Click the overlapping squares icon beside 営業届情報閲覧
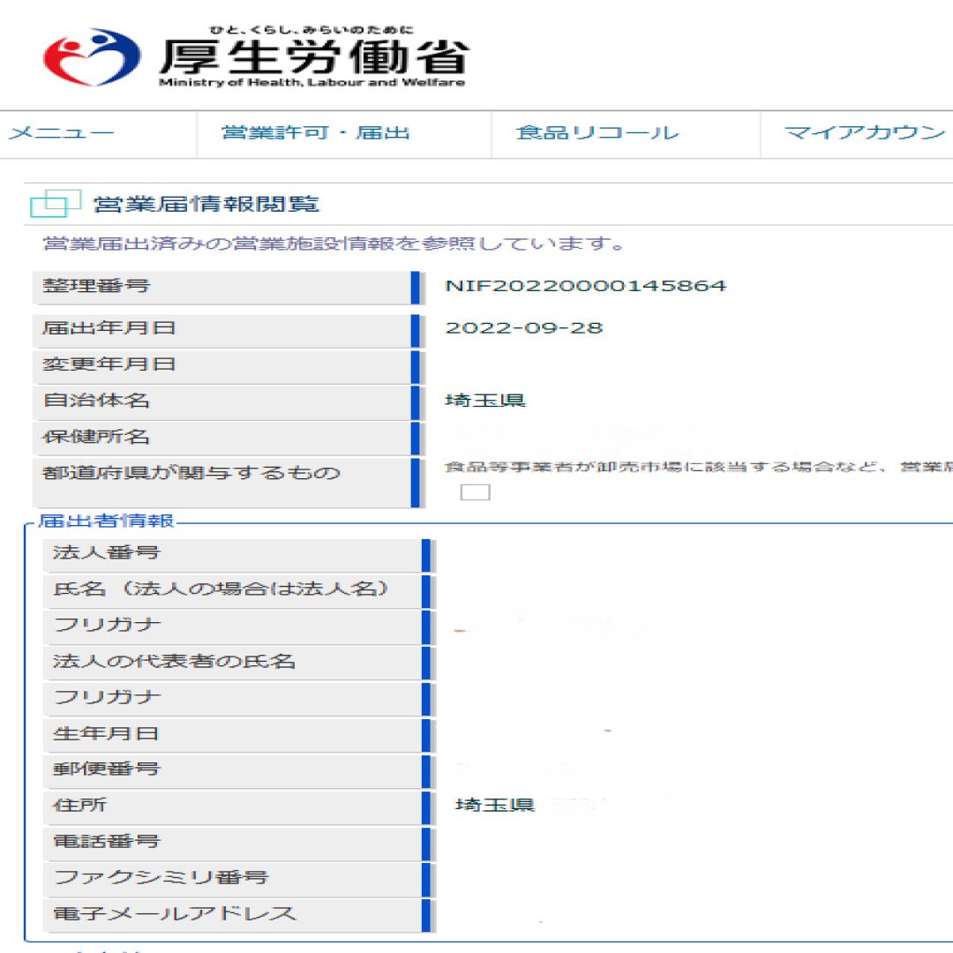Screen dimensions: 953x953 (55, 203)
